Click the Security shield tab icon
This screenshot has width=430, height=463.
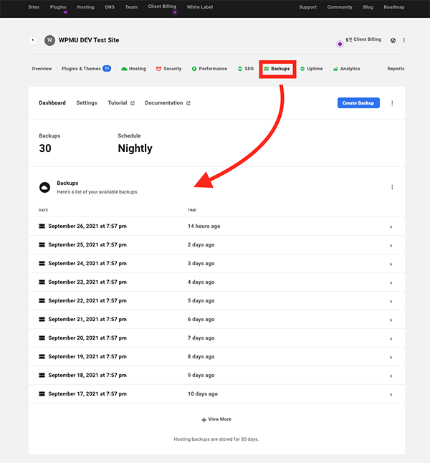pos(159,69)
